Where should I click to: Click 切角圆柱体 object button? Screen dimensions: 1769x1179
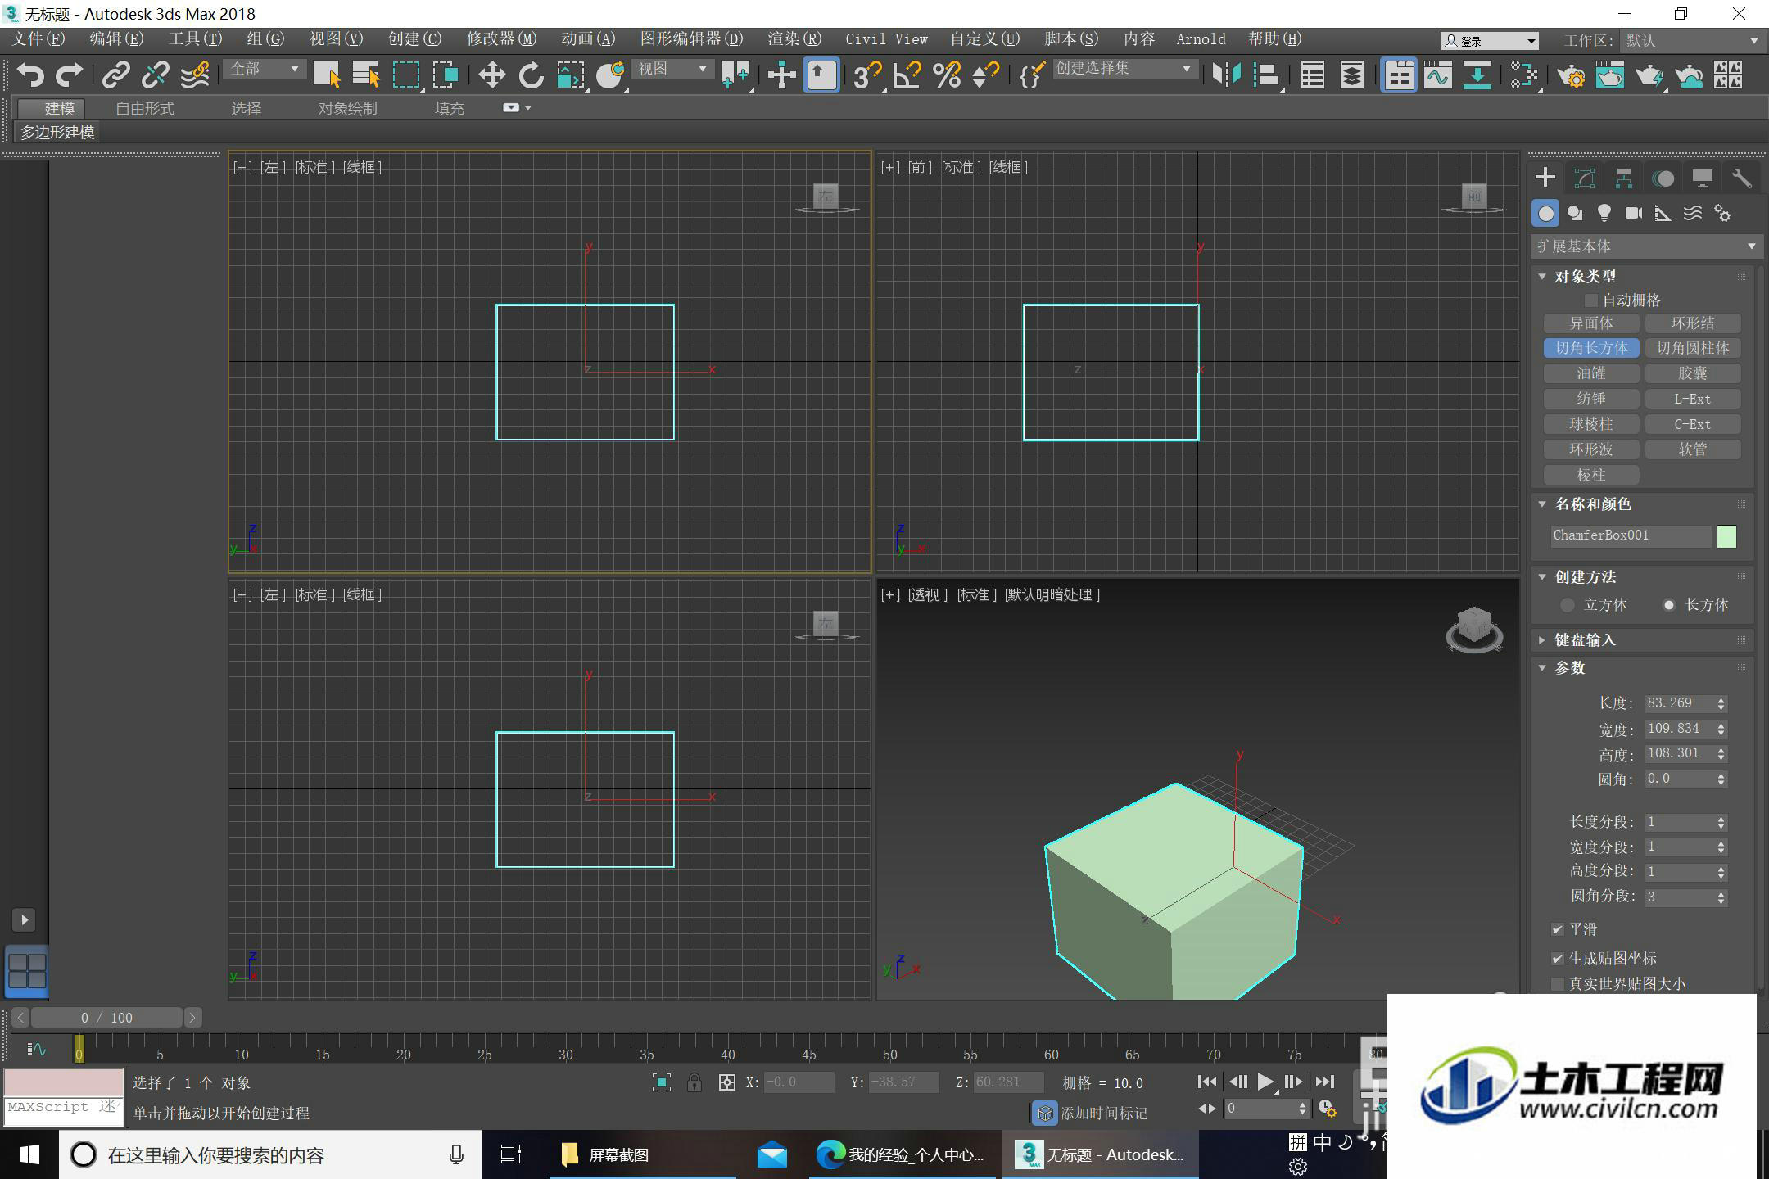pyautogui.click(x=1693, y=348)
